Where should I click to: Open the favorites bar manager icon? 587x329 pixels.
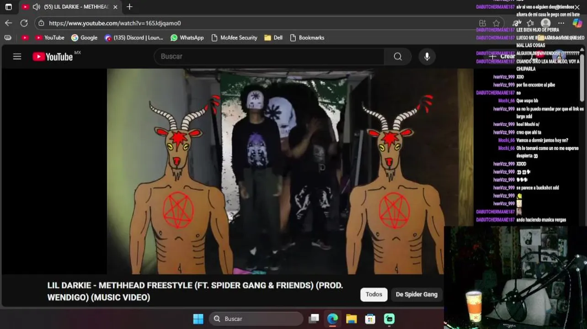click(8, 37)
